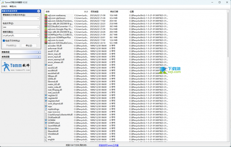Viewport: 231px width, 147px height.
Task: Open the 搜索范围 drive dropdown arrow
Action: [38, 36]
